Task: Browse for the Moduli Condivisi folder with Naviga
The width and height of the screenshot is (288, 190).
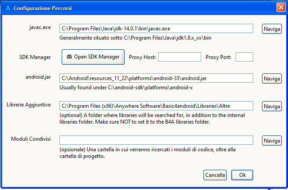Action: pos(272,140)
